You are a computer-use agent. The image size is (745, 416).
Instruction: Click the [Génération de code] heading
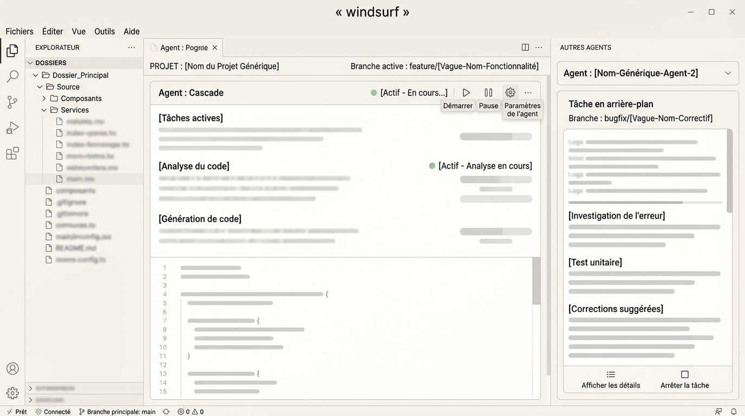pos(200,219)
